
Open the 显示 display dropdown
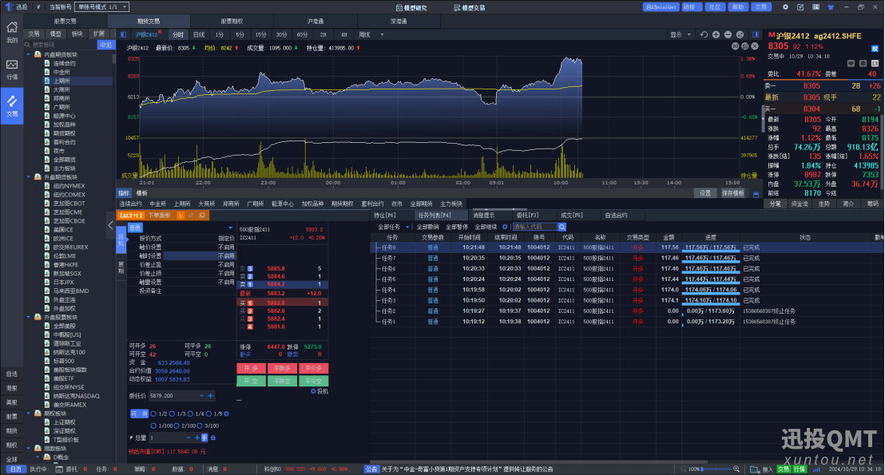pyautogui.click(x=680, y=34)
